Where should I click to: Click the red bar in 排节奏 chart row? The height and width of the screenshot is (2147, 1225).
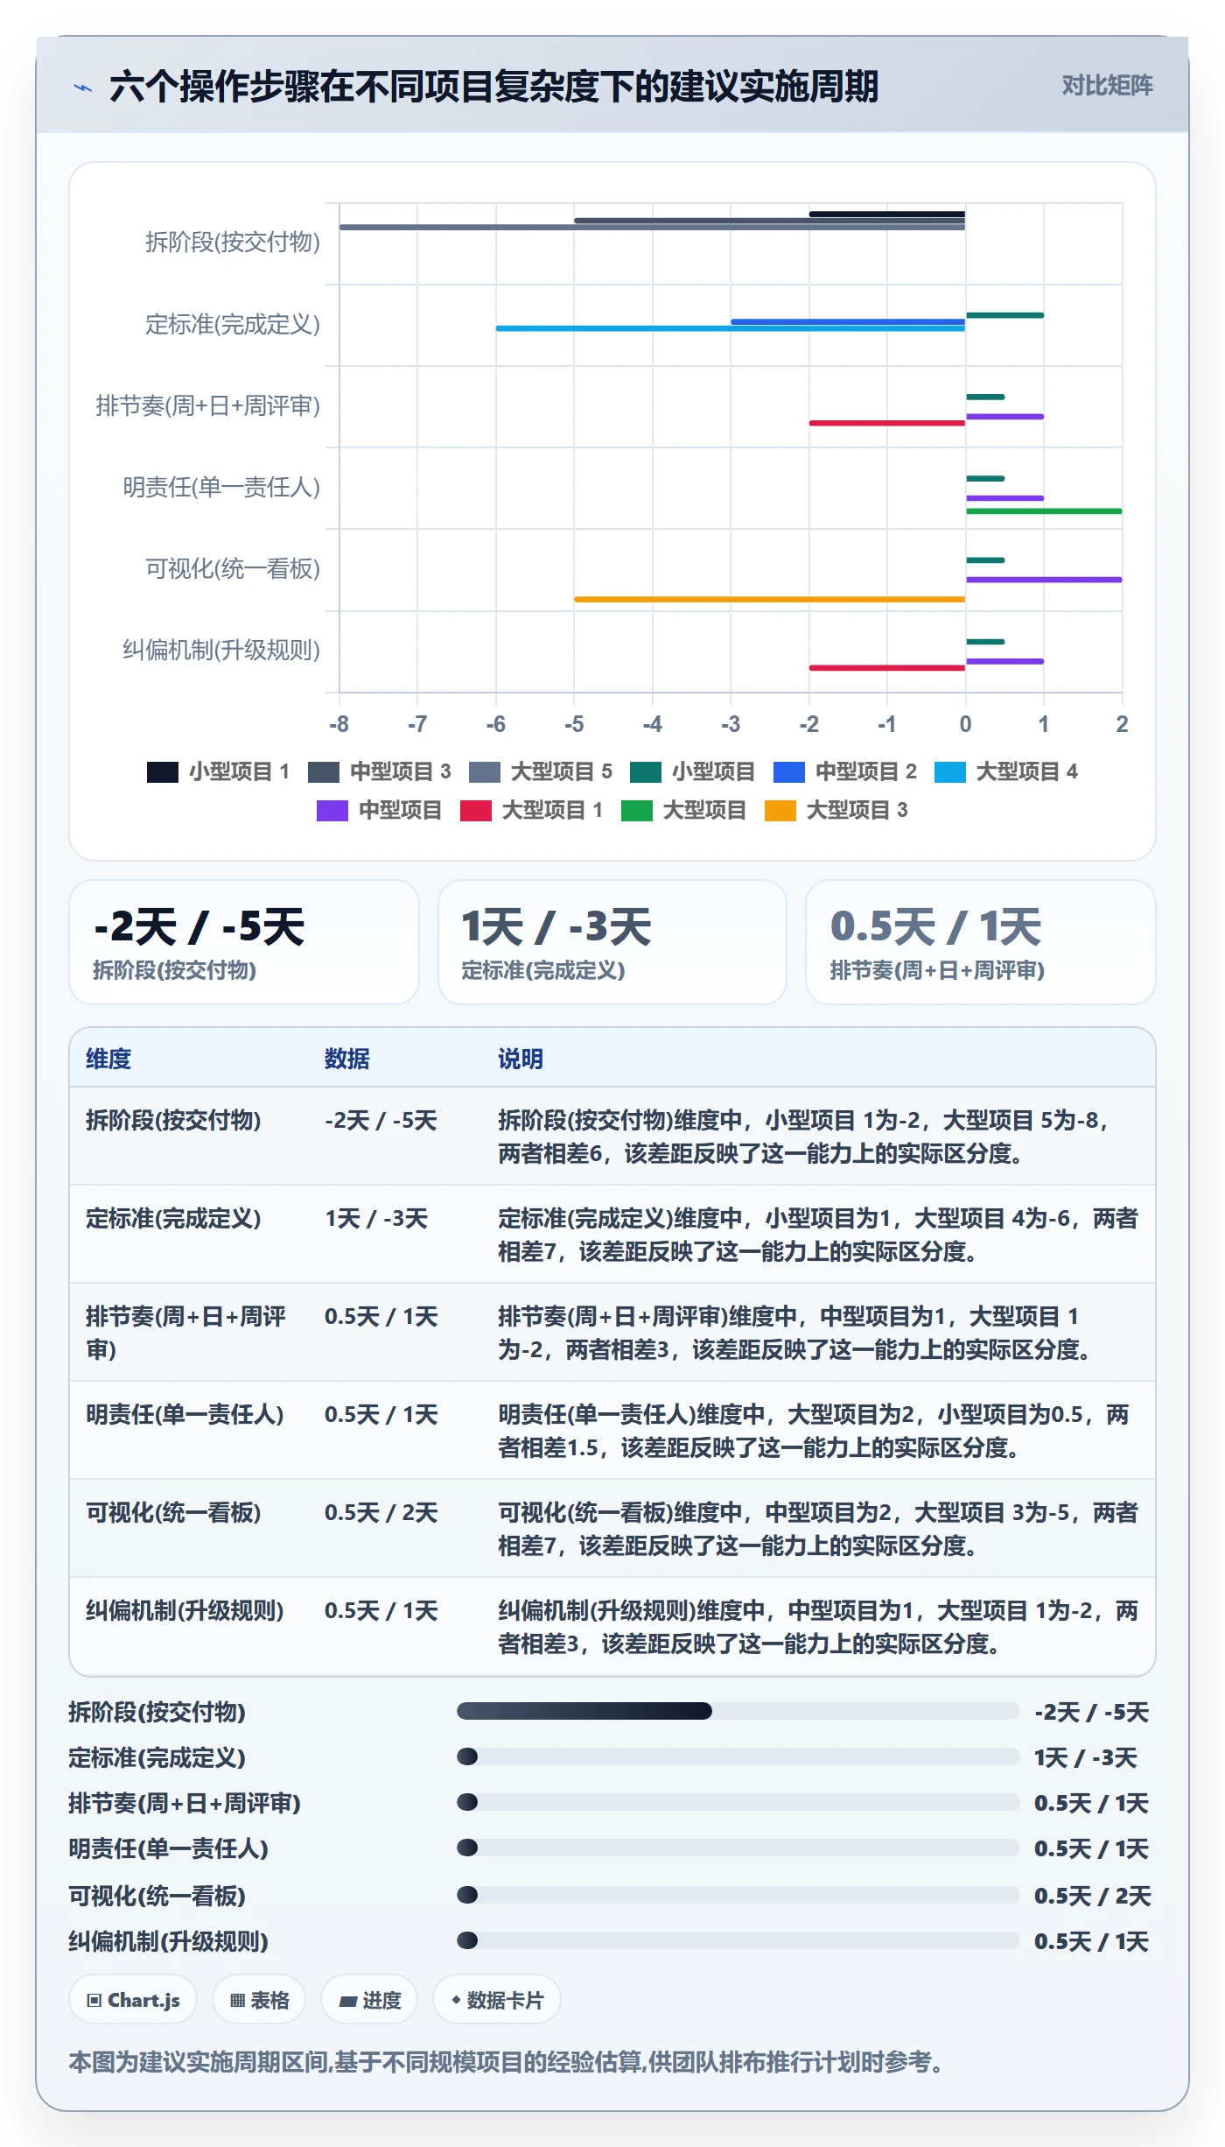pyautogui.click(x=887, y=423)
